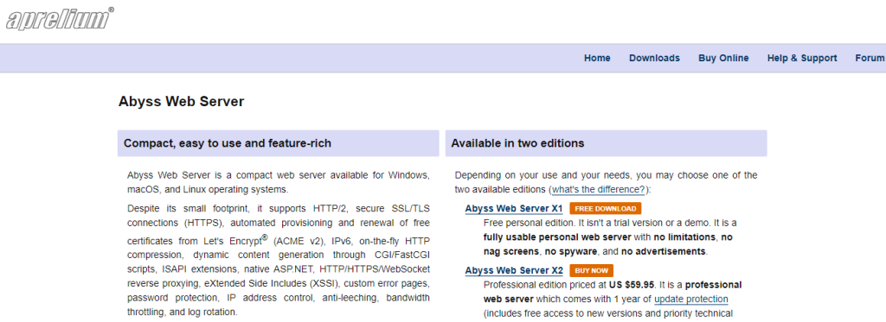Open the Home menu item
Viewport: 886px width, 322px height.
[597, 58]
